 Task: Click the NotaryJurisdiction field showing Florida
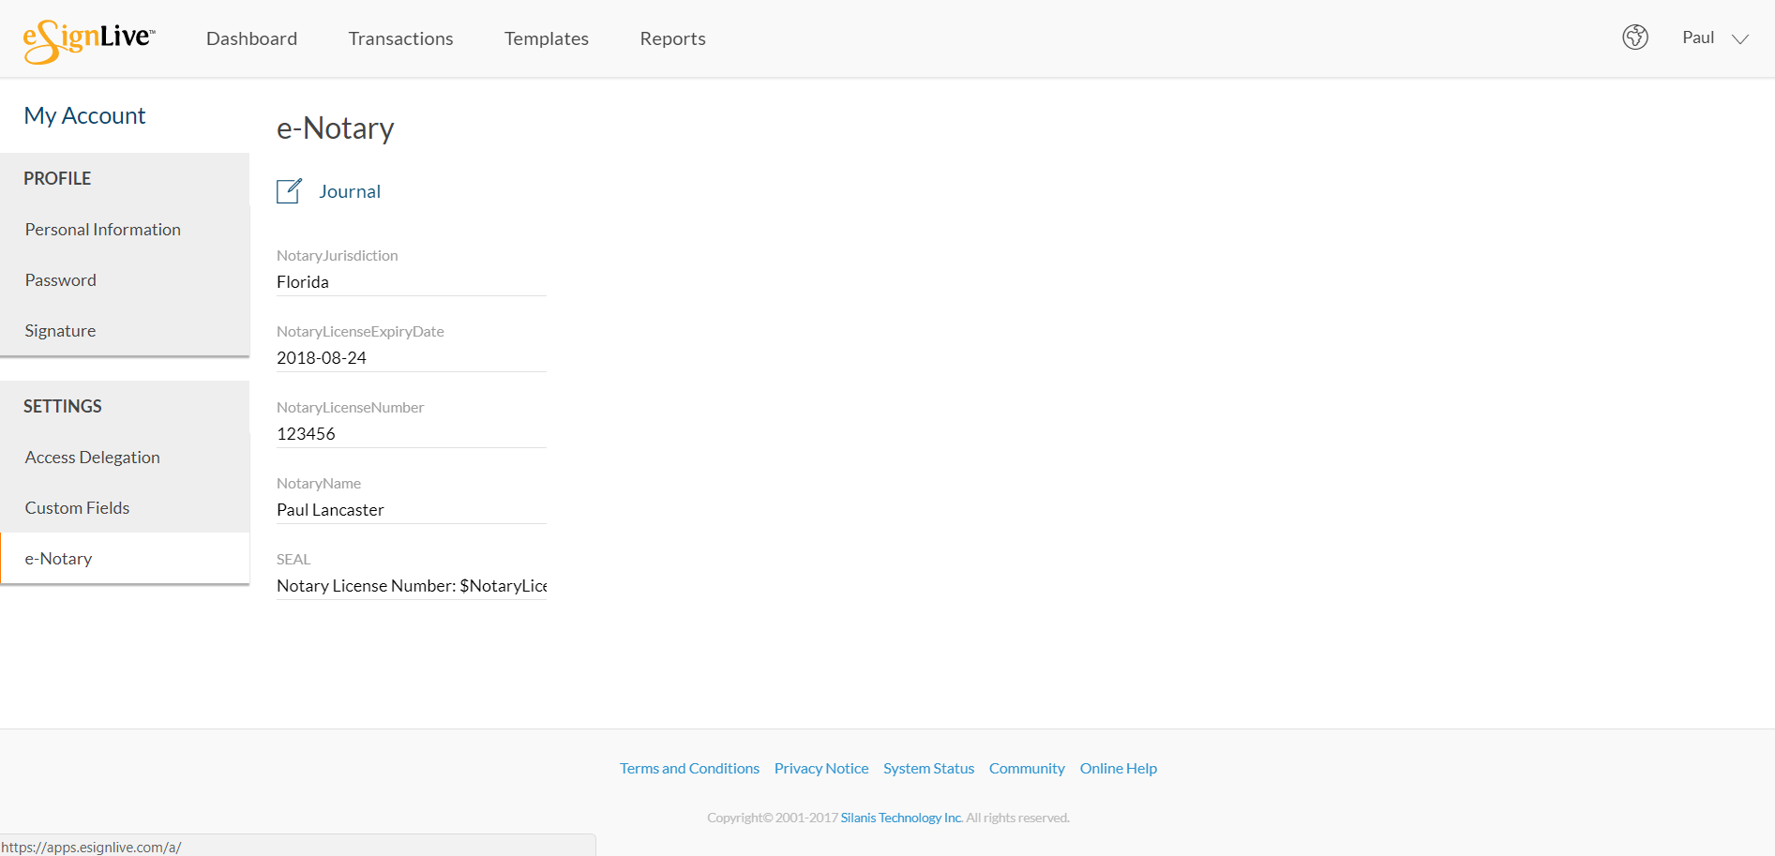412,282
